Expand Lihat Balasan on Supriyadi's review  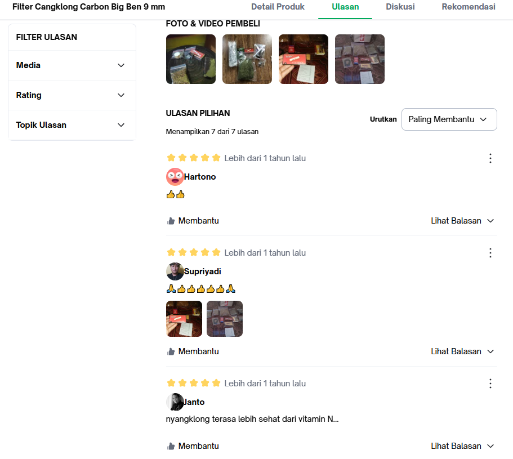(x=462, y=351)
